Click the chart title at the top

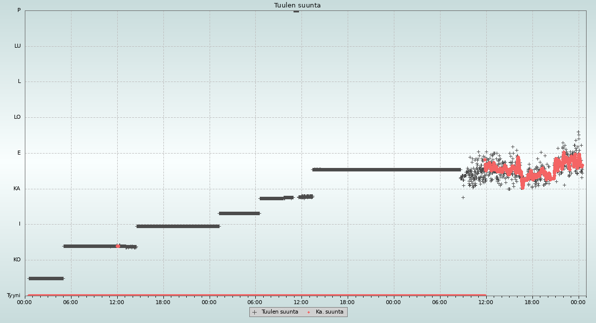(297, 5)
